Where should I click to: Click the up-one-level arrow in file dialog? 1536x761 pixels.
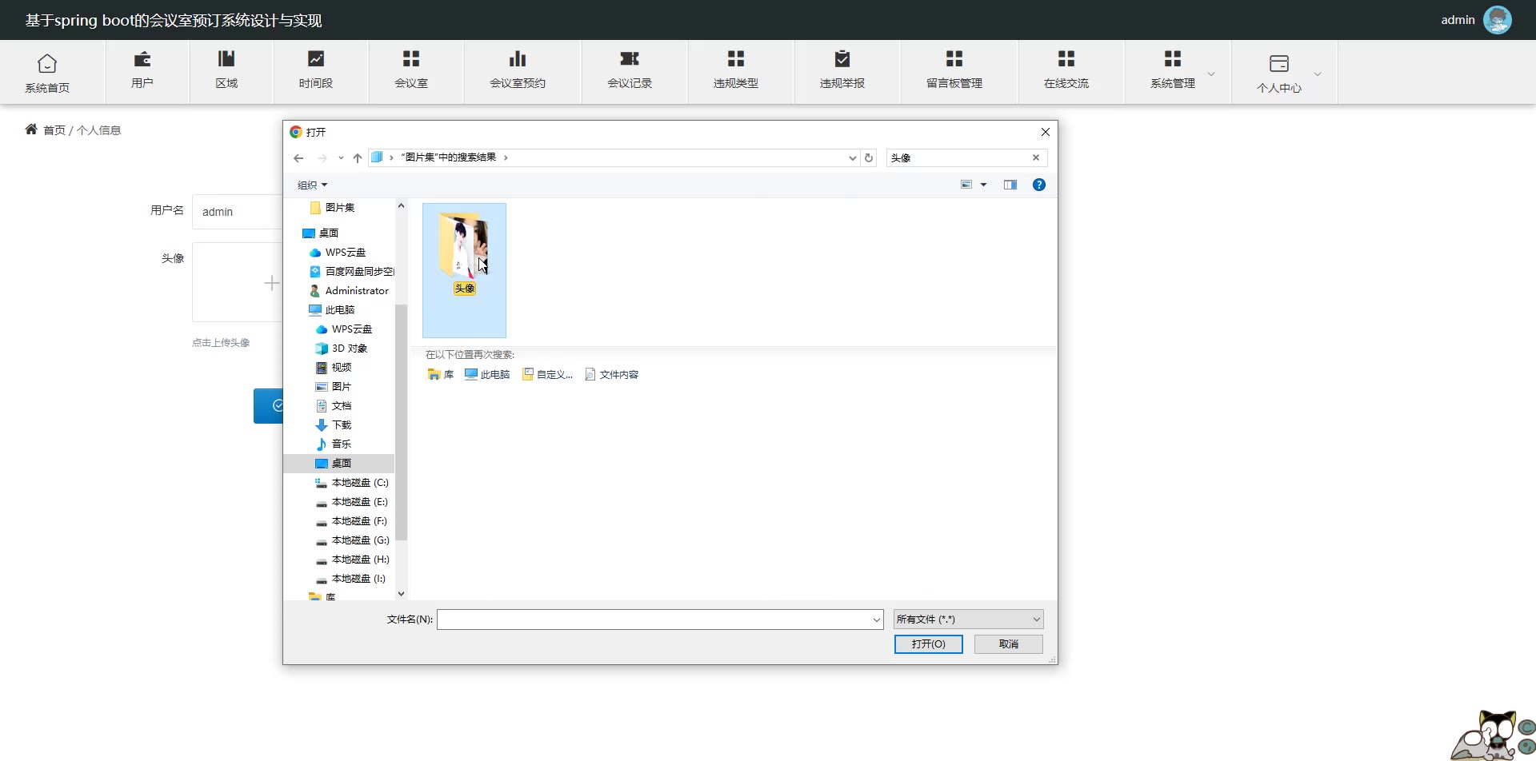pyautogui.click(x=358, y=158)
